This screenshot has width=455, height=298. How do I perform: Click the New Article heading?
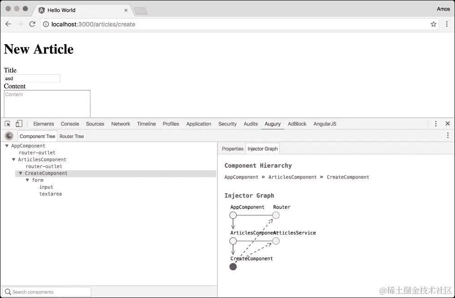pos(39,49)
